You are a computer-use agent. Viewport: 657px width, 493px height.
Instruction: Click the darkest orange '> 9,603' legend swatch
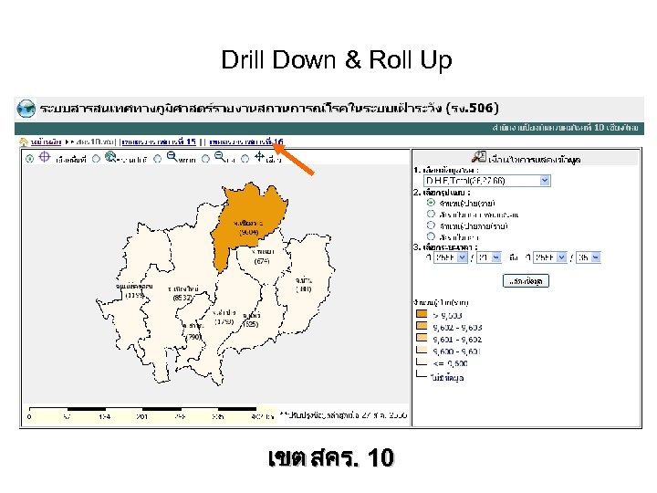[x=422, y=314]
